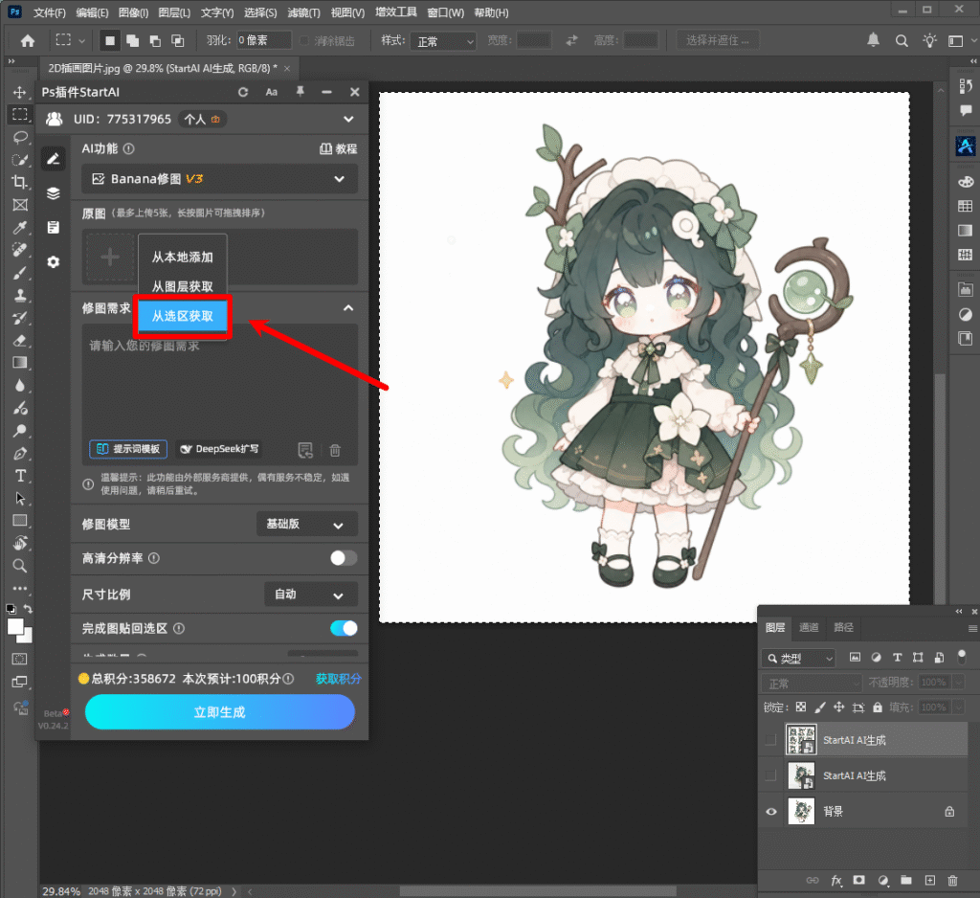This screenshot has height=898, width=980.
Task: Create new layer in Layers panel
Action: click(930, 881)
